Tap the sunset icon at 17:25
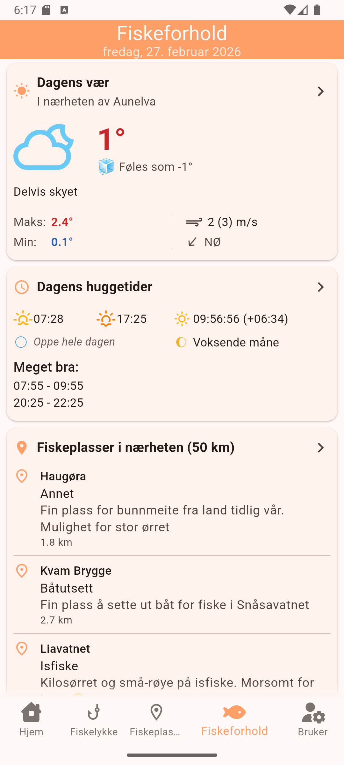This screenshot has height=765, width=344. (106, 319)
